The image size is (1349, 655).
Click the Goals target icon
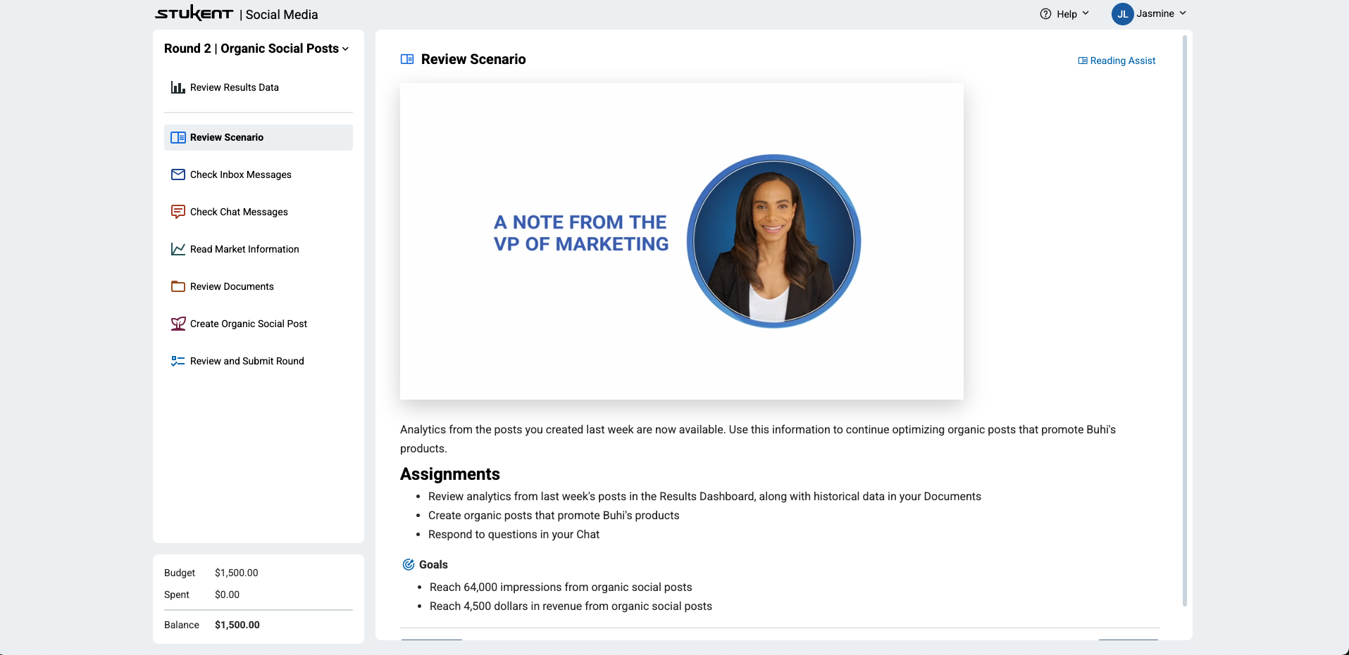point(409,564)
